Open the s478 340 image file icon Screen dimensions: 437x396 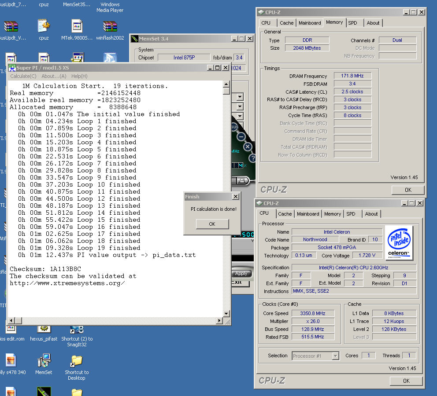pyautogui.click(x=11, y=360)
